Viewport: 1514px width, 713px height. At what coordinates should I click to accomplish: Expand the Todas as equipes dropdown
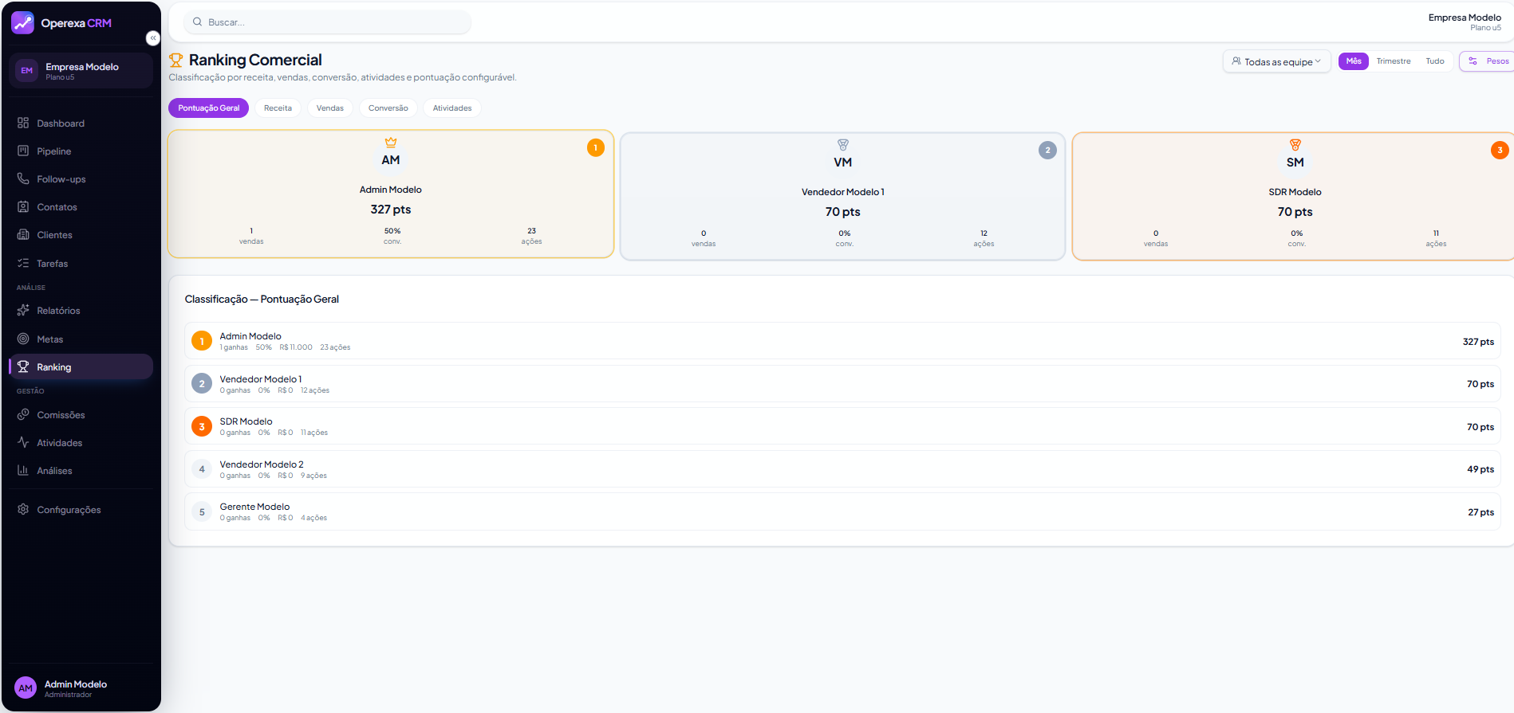(1276, 61)
